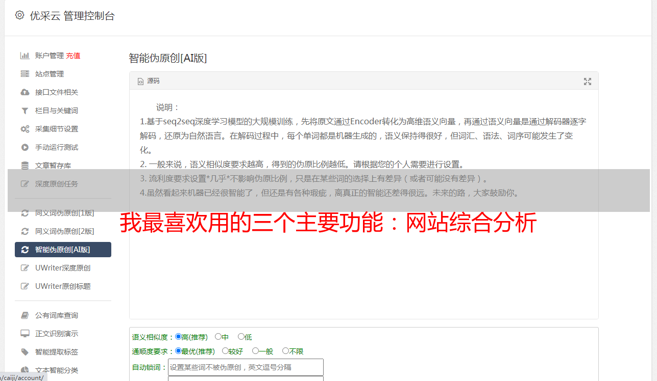Open 正文识别演示 in sidebar
Viewport: 657px width, 381px height.
click(56, 334)
